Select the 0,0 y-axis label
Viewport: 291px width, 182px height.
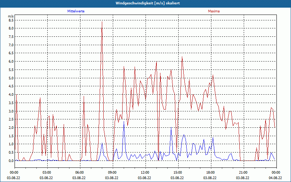pyautogui.click(x=11, y=161)
